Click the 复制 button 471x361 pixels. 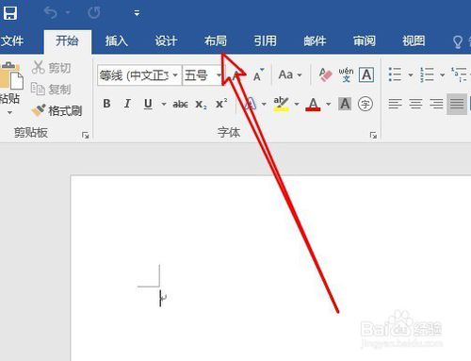(x=51, y=90)
